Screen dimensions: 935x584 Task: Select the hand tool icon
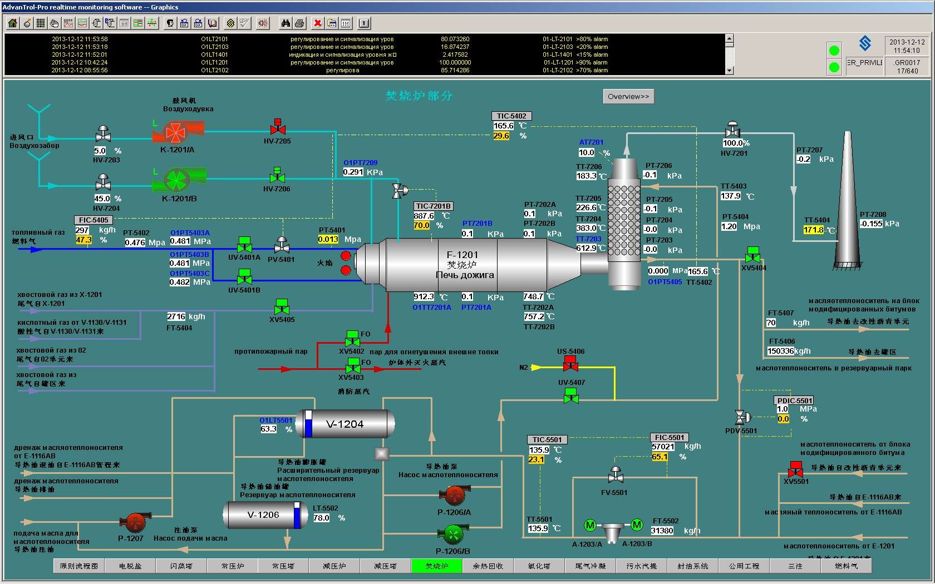(55, 23)
